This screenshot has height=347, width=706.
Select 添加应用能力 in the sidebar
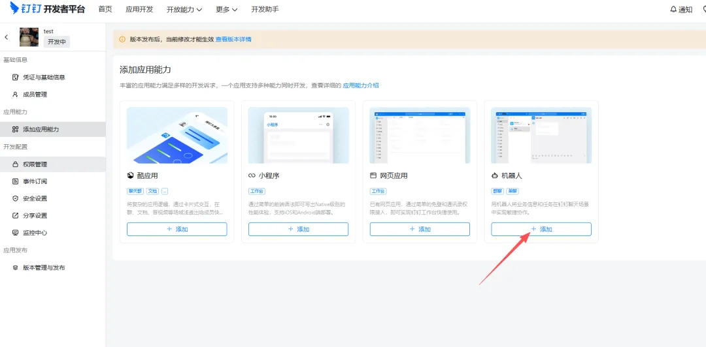point(53,129)
